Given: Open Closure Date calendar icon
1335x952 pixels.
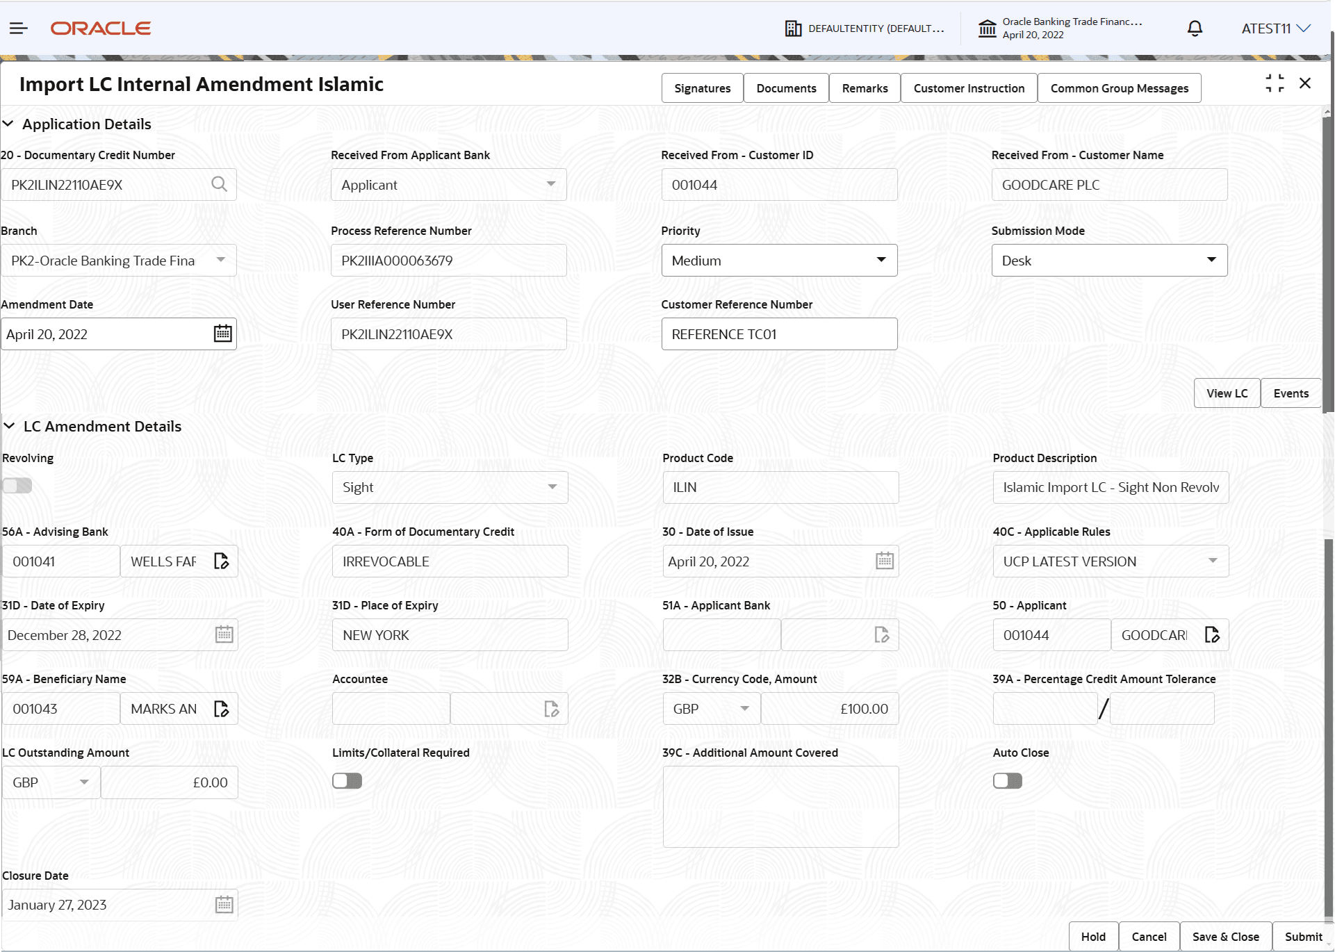Looking at the screenshot, I should tap(224, 905).
